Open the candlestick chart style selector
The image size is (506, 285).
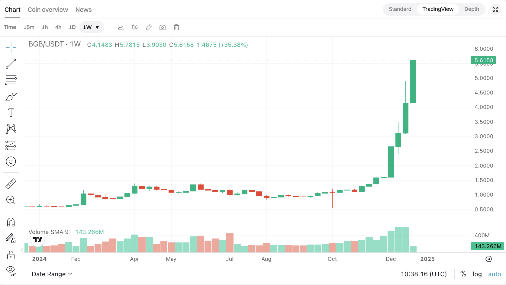(135, 27)
